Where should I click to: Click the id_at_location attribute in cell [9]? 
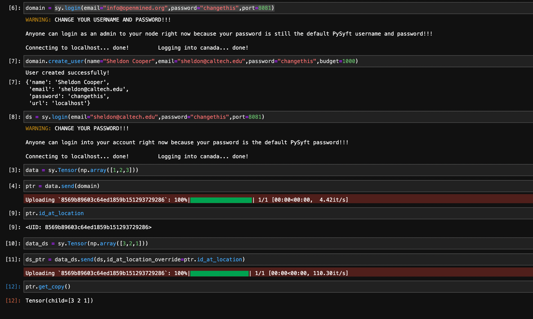click(61, 213)
